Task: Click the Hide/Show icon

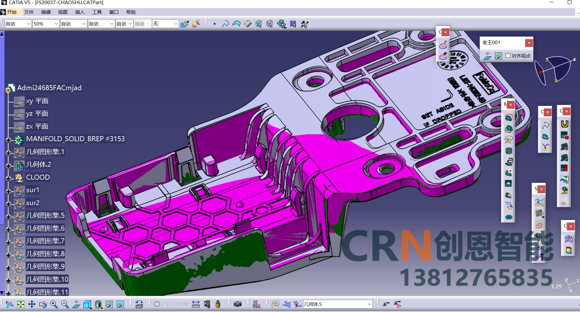Action: [x=109, y=304]
